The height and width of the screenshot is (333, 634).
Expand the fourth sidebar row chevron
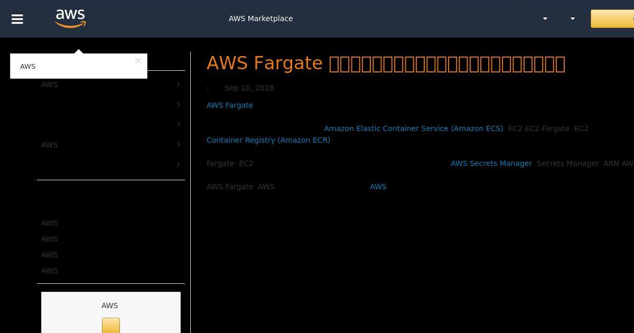(179, 145)
